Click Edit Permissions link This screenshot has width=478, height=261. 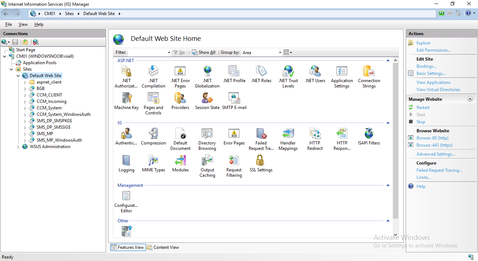433,50
